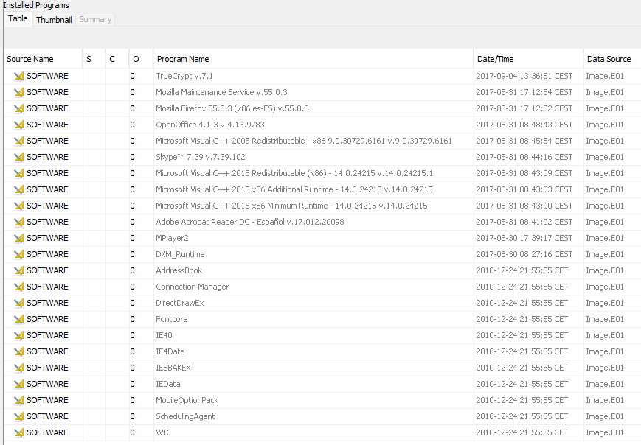The image size is (641, 445).
Task: Click the SOFTWARE icon in the MobileOptionPack row
Action: click(x=18, y=400)
